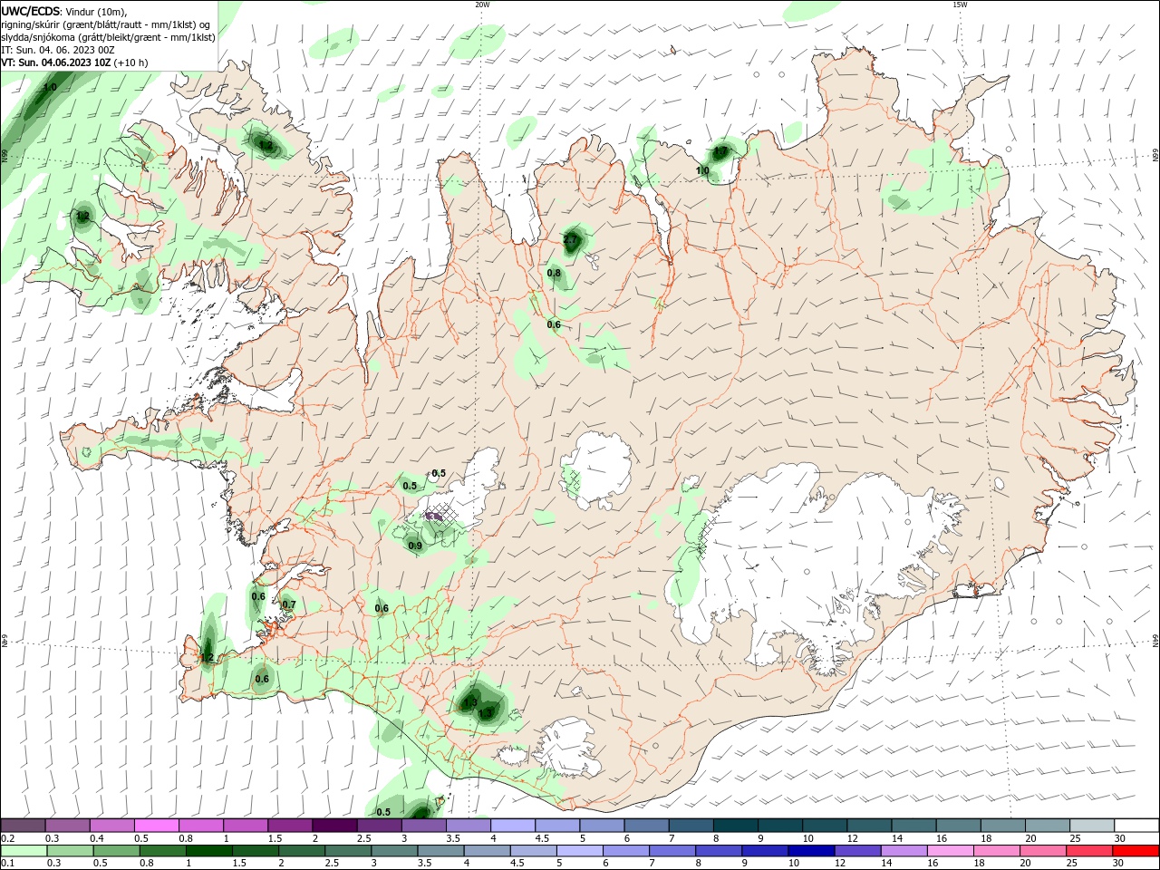Select the 'VT: Sun. 04.06.2023 10Z (+10 h)' line

pos(74,63)
